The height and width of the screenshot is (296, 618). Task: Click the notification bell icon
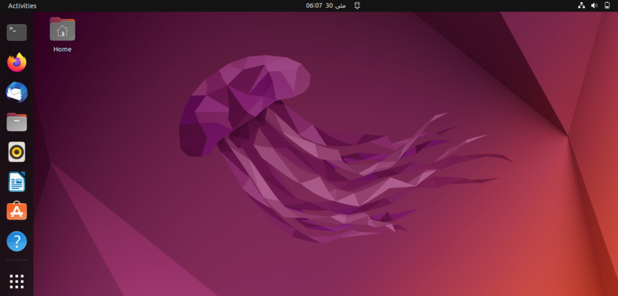pyautogui.click(x=357, y=5)
